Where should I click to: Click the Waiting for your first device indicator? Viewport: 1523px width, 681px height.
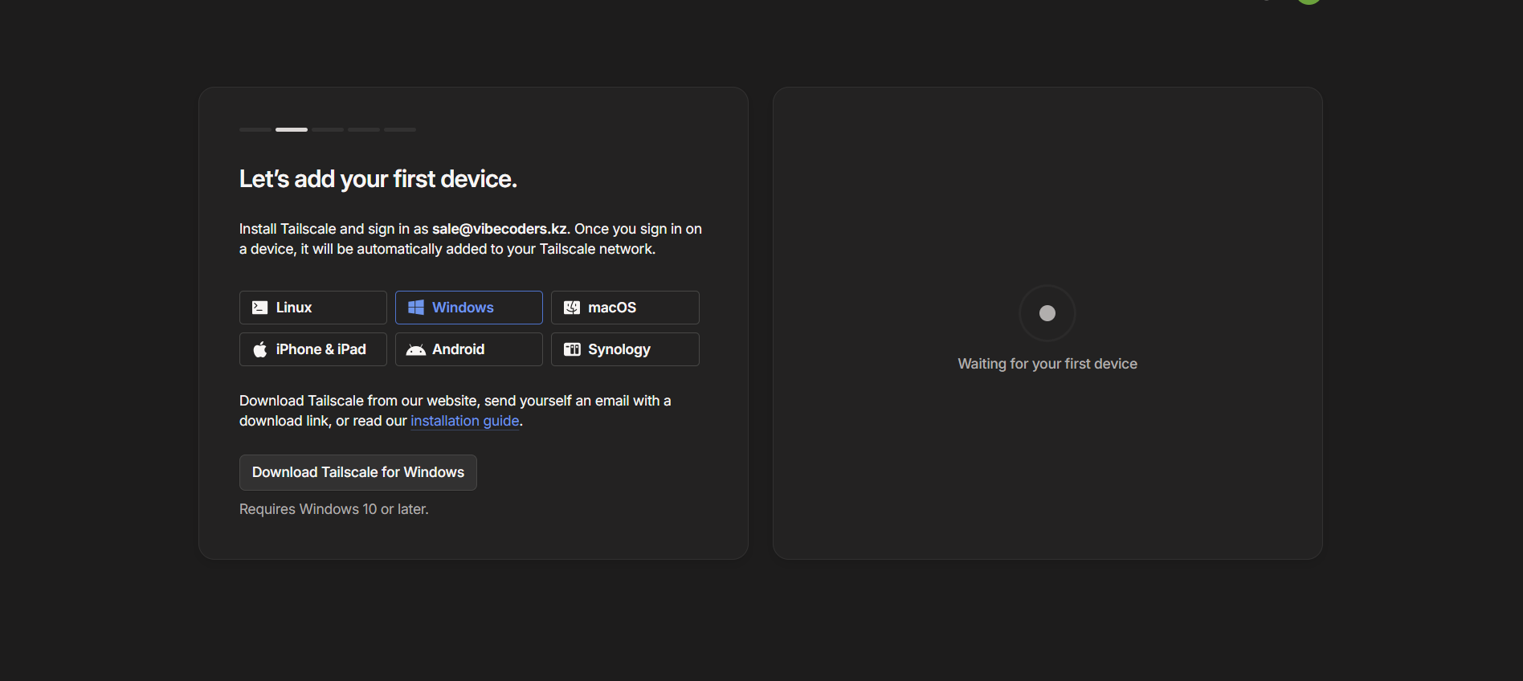pos(1047,313)
